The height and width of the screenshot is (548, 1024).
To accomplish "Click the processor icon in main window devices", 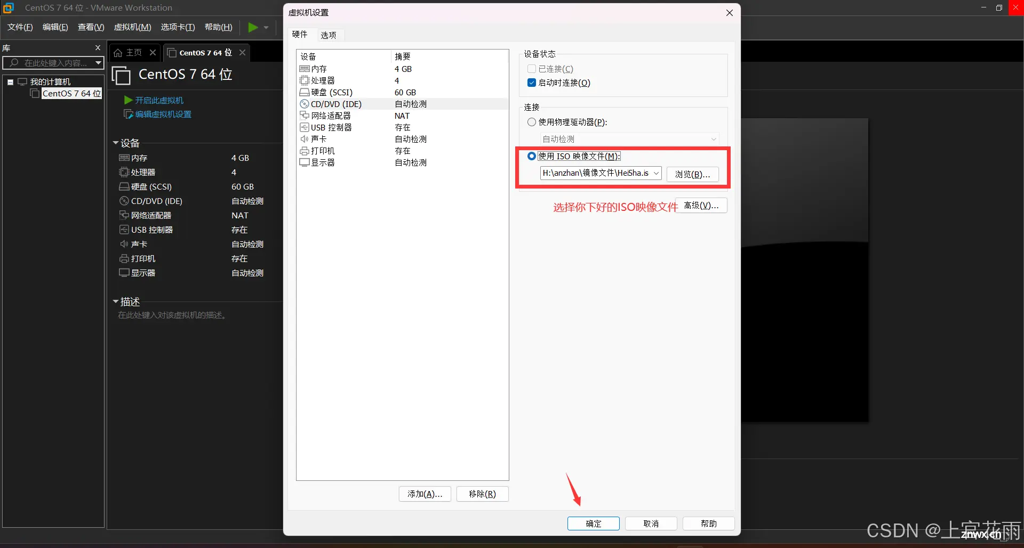I will click(x=124, y=172).
